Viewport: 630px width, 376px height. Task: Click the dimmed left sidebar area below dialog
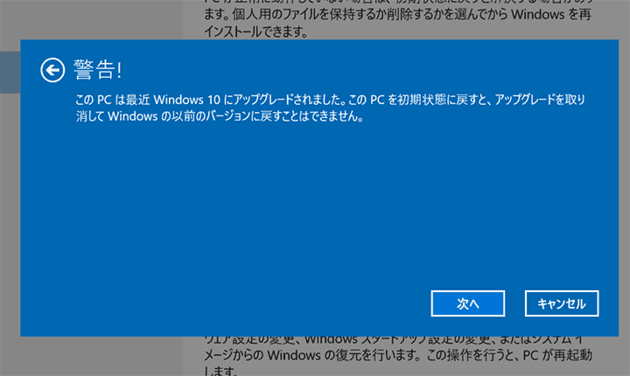pos(92,356)
